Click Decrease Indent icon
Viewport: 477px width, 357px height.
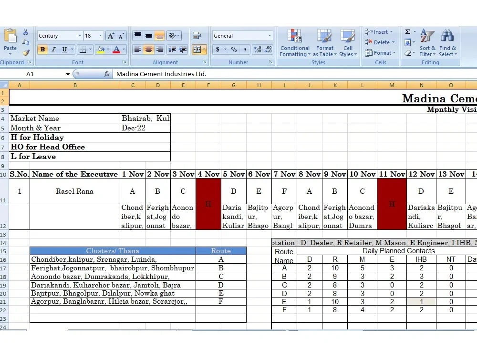(x=172, y=49)
